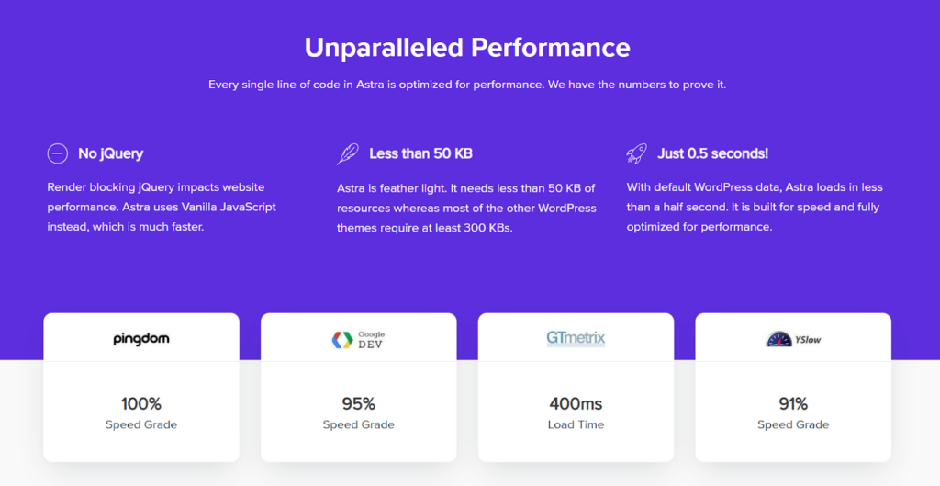Image resolution: width=940 pixels, height=486 pixels.
Task: Click the No jQuery heading
Action: [x=111, y=153]
